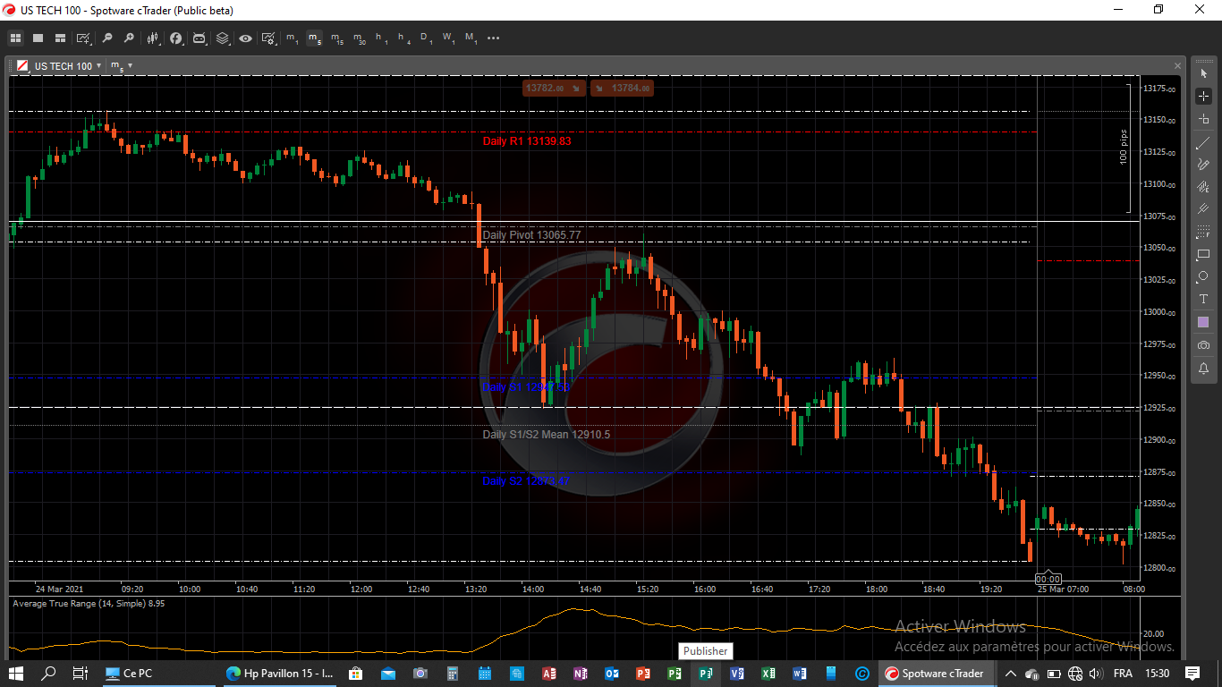Click the Daily S1/S2 Mean 12910.5 label
The height and width of the screenshot is (687, 1222).
click(x=547, y=435)
